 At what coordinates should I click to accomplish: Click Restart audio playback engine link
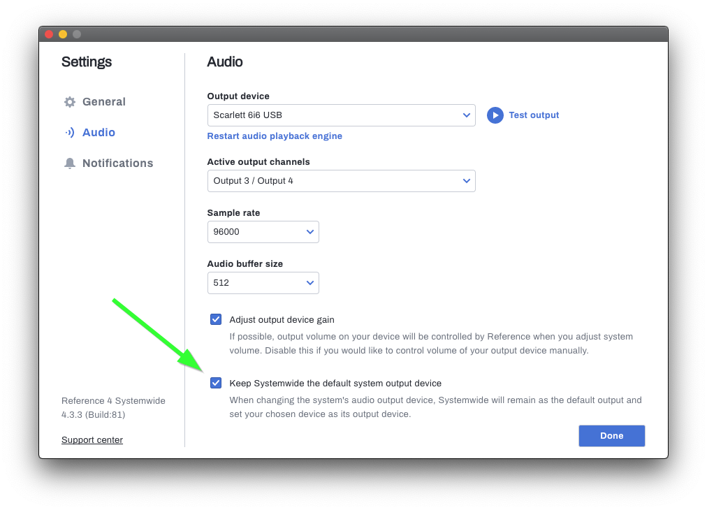[x=275, y=136]
